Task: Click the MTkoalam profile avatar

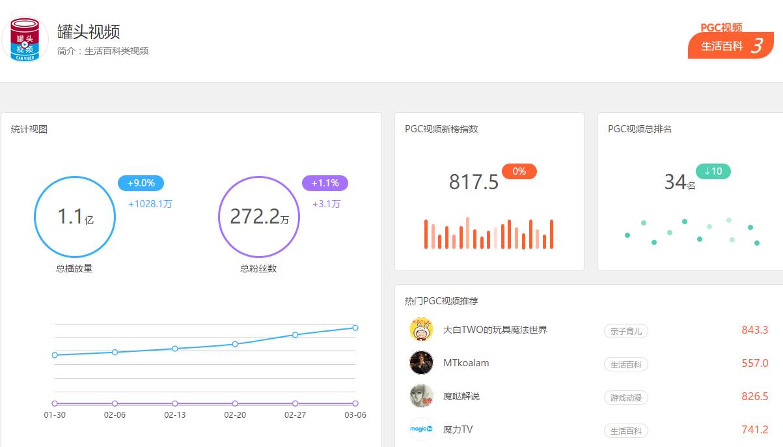Action: [x=421, y=363]
